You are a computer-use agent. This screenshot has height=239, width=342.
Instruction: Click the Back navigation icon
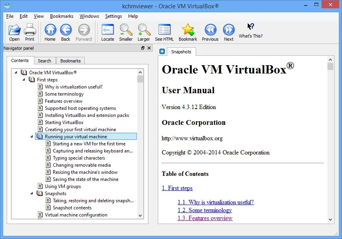pyautogui.click(x=65, y=30)
